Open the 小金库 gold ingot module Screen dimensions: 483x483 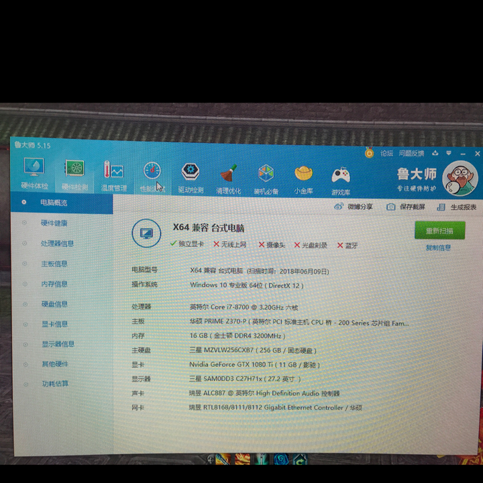tap(303, 180)
